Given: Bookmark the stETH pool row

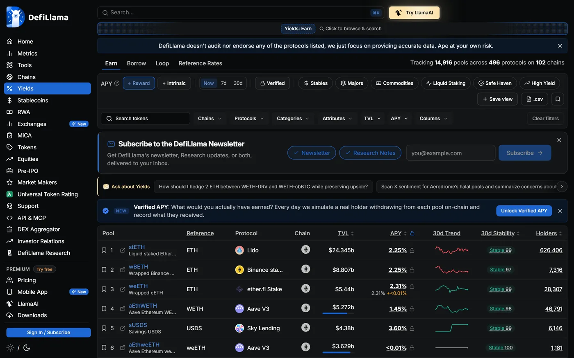Looking at the screenshot, I should pos(104,250).
